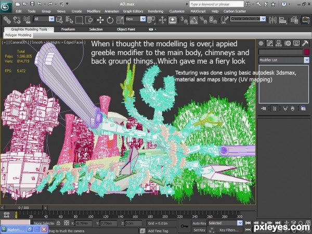The image size is (312, 234).
Task: Click the time slider showing 0 / 300
Action: [x=24, y=207]
